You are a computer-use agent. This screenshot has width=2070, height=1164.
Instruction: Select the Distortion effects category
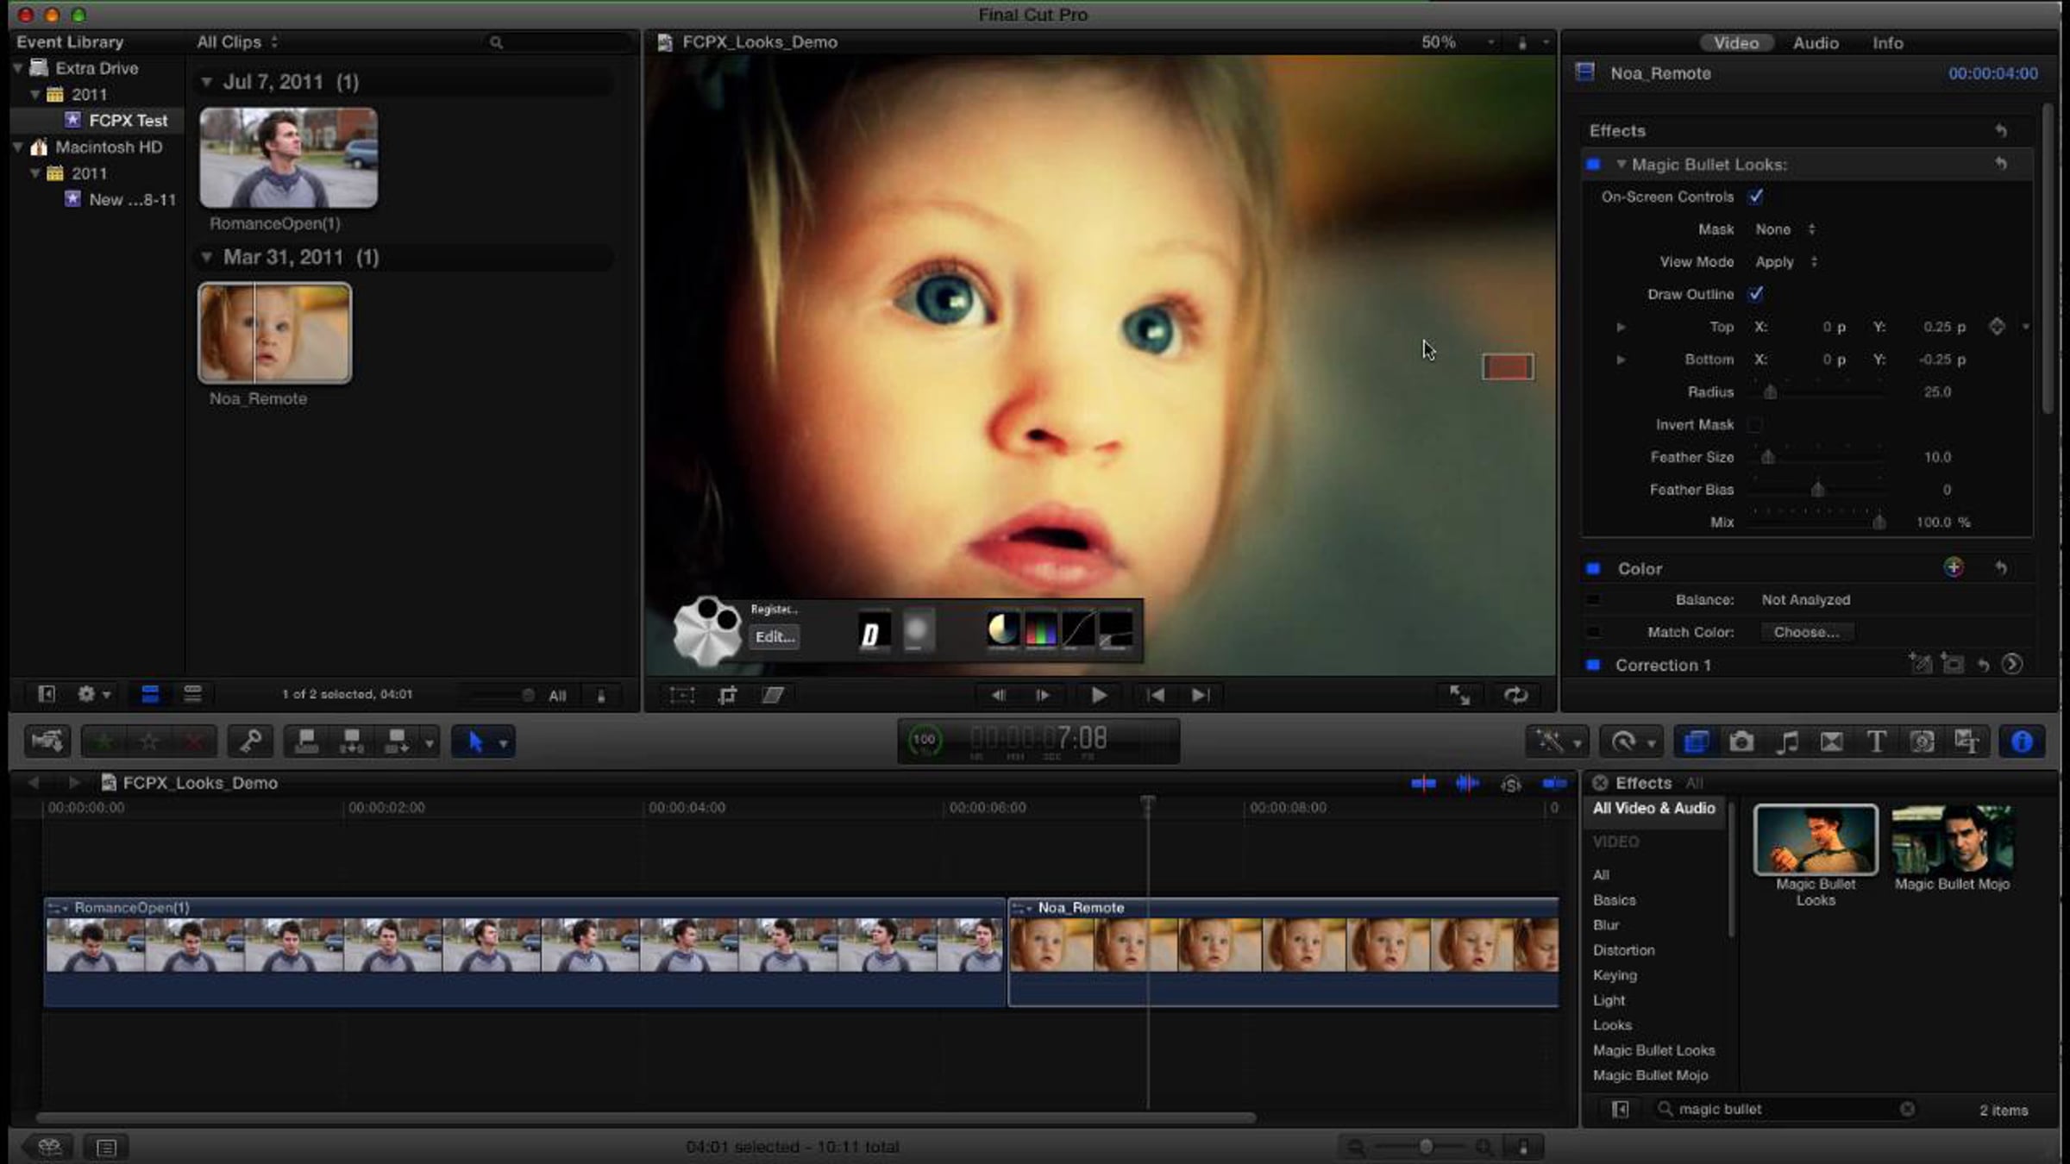click(x=1623, y=949)
